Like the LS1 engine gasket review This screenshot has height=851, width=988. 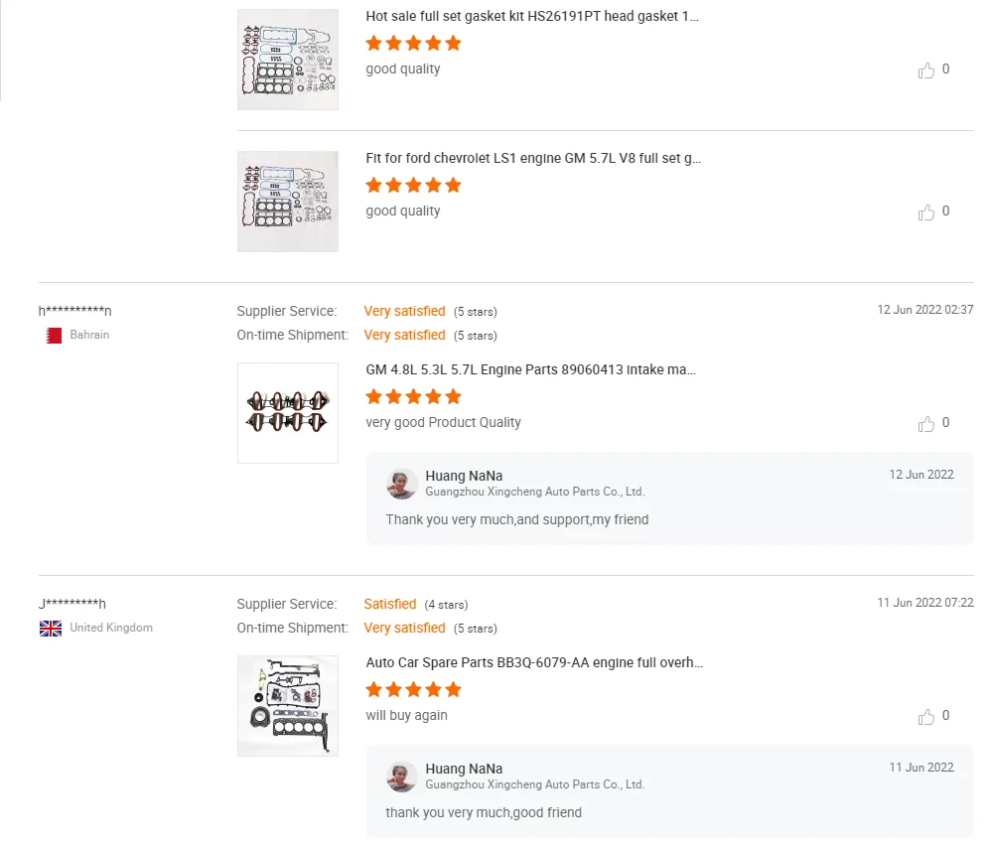coord(926,212)
